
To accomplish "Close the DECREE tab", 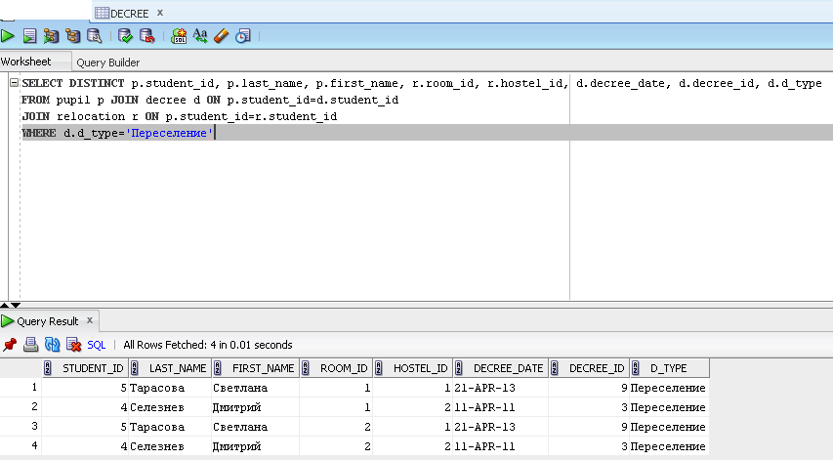I will (160, 13).
